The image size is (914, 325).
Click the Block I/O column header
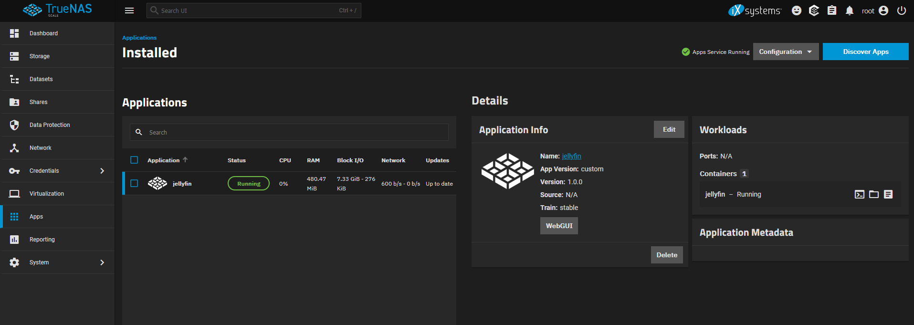pyautogui.click(x=350, y=160)
